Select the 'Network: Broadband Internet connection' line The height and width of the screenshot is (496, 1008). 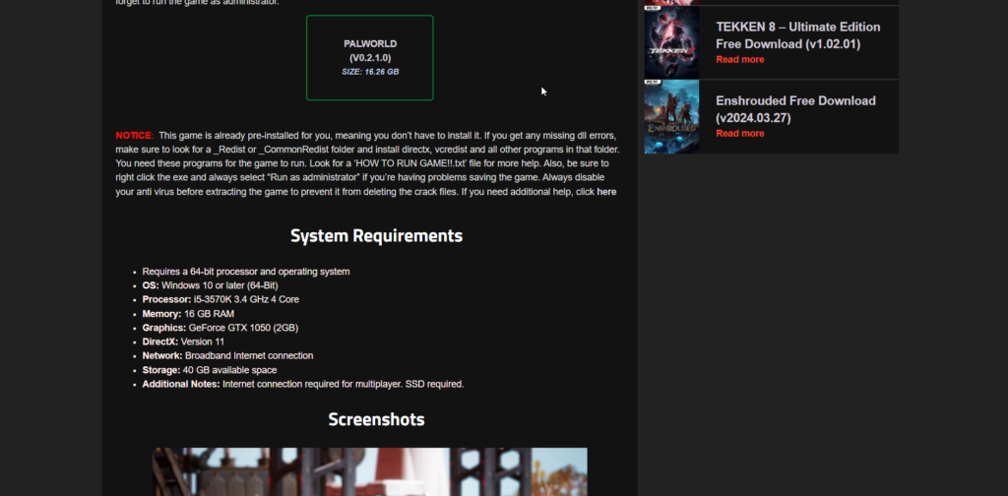[227, 356]
